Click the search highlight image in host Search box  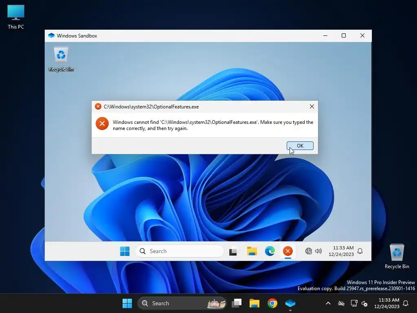click(x=217, y=303)
